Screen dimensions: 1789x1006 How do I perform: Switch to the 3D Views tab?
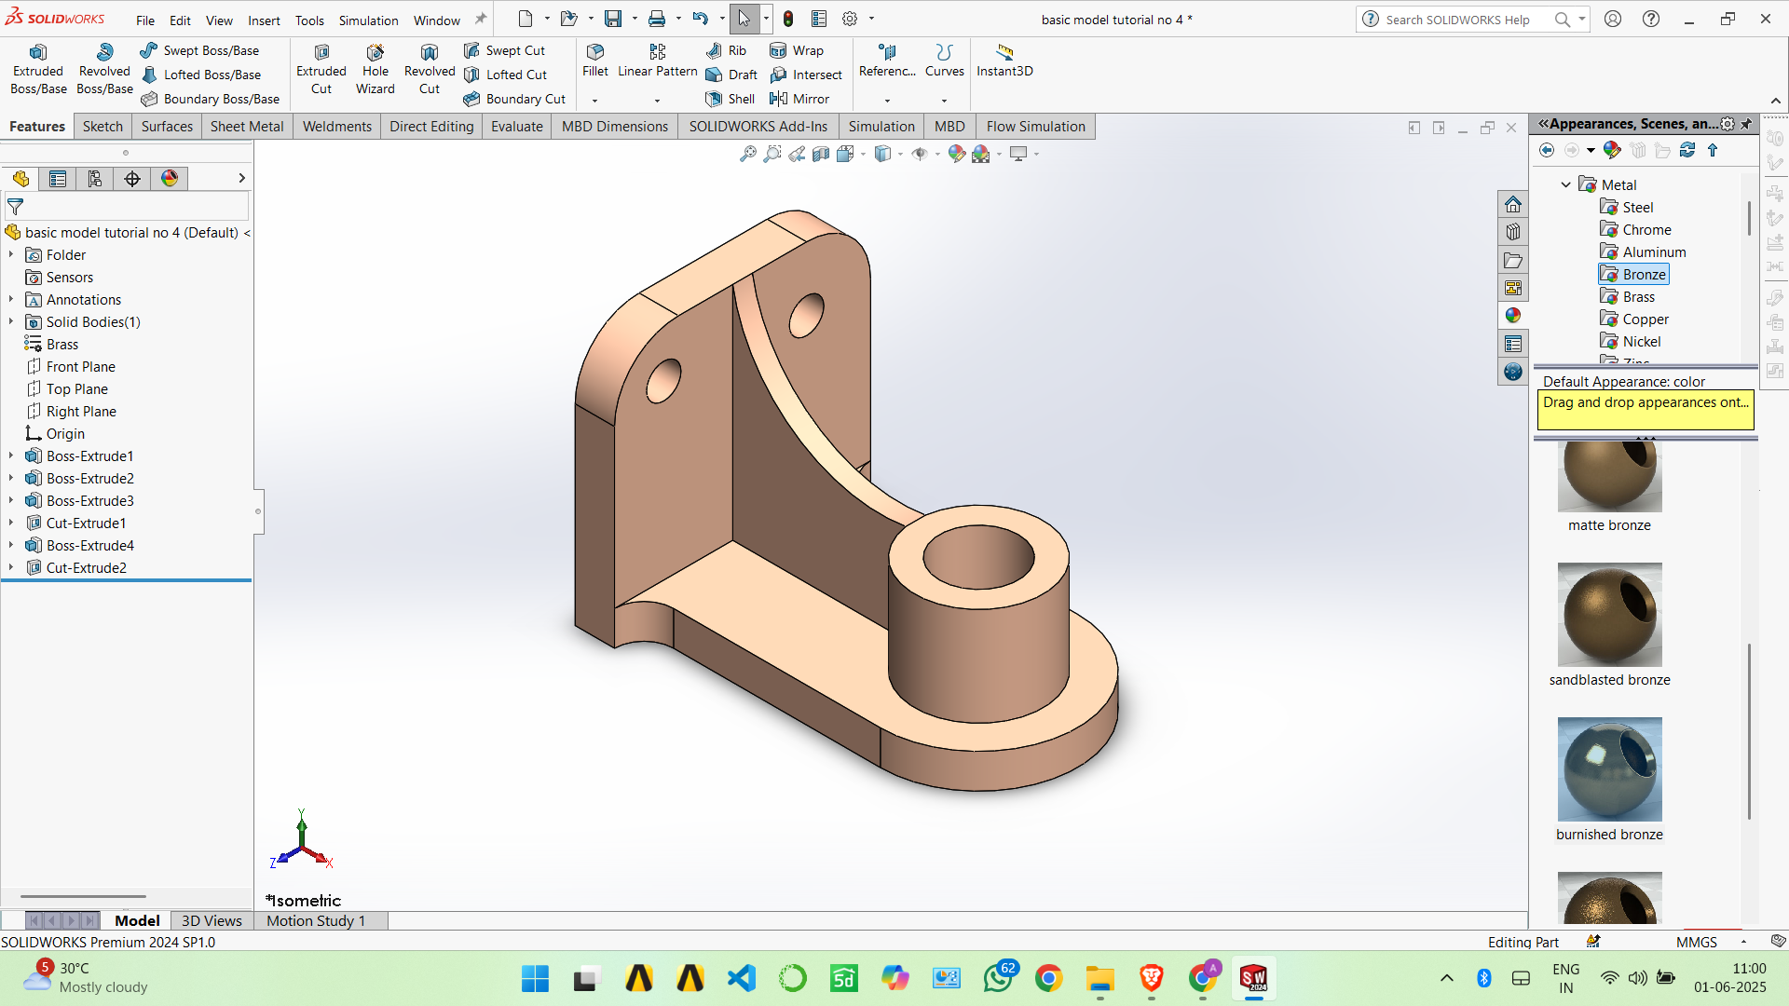coord(212,920)
